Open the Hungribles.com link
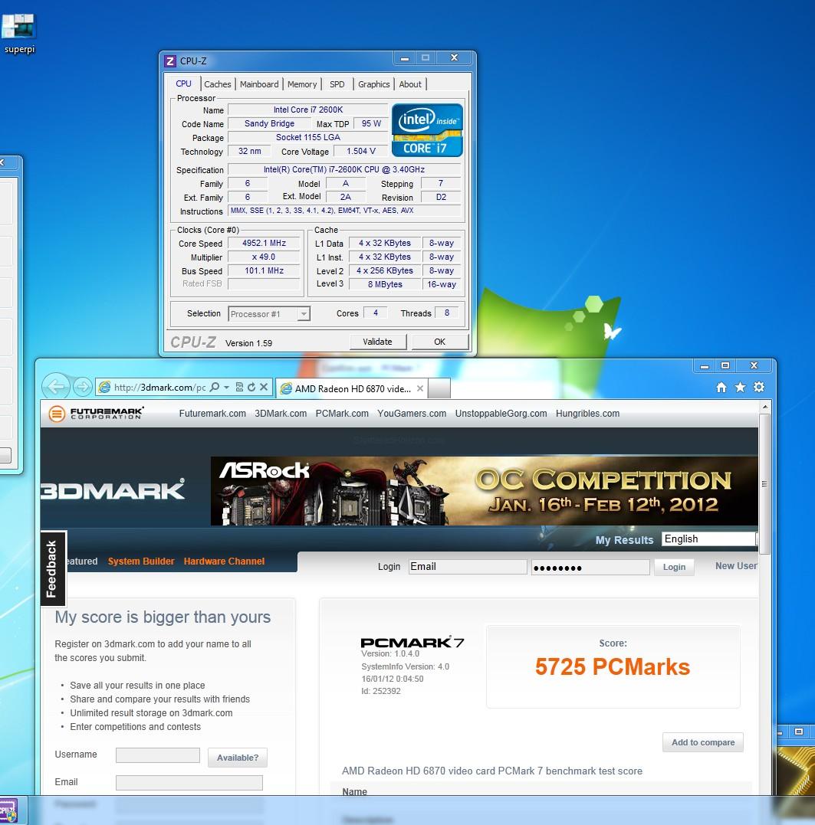Screen dimensions: 815x825 (587, 414)
